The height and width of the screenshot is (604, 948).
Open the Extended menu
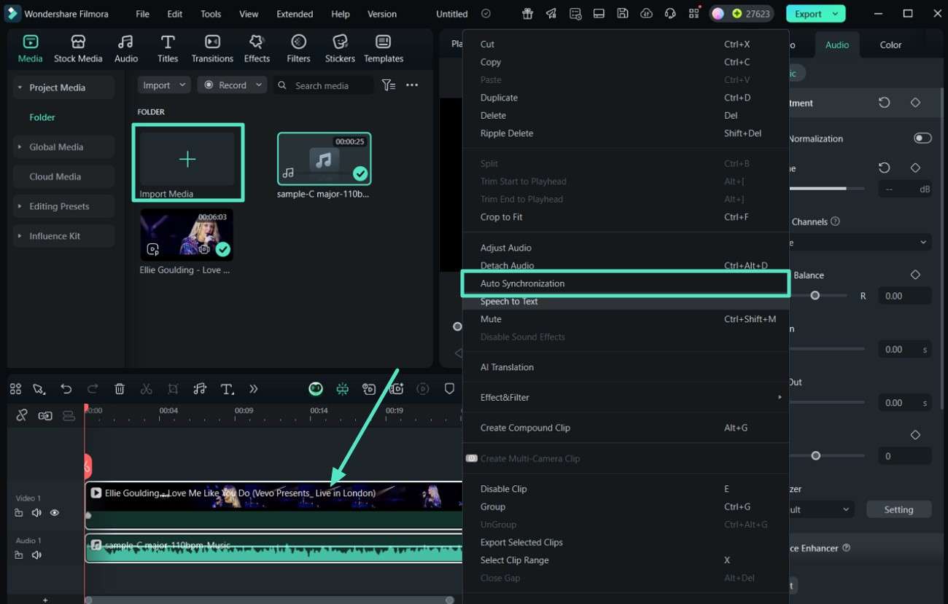pyautogui.click(x=295, y=14)
